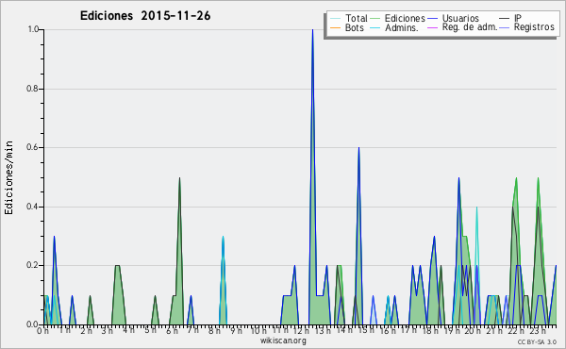The image size is (566, 349).
Task: Click the Total legend color line
Action: point(335,19)
